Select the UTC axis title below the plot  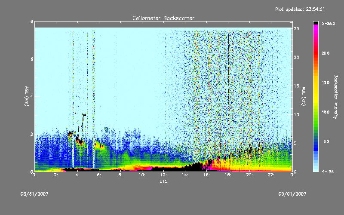pyautogui.click(x=163, y=181)
